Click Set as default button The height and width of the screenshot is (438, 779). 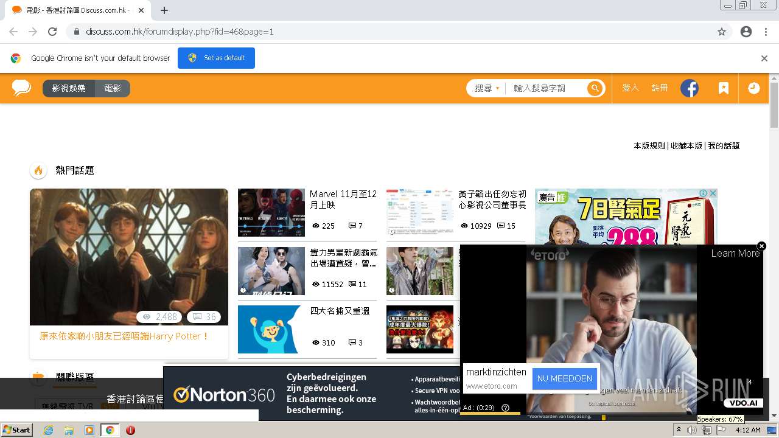pyautogui.click(x=216, y=58)
